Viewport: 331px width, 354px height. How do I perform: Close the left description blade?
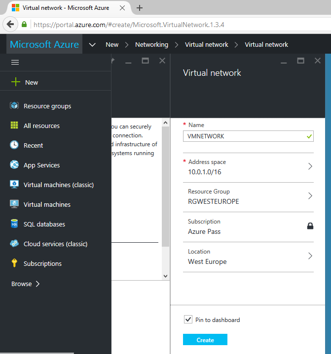point(162,61)
